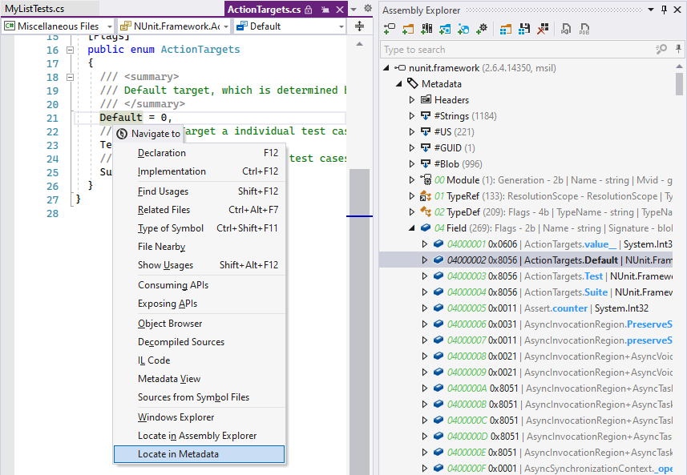Viewport: 687px width, 475px height.
Task: Toggle the lock icon on ActionTargets.cs tab
Action: (x=309, y=9)
